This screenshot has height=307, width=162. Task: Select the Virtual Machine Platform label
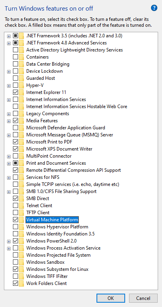pos(52,220)
